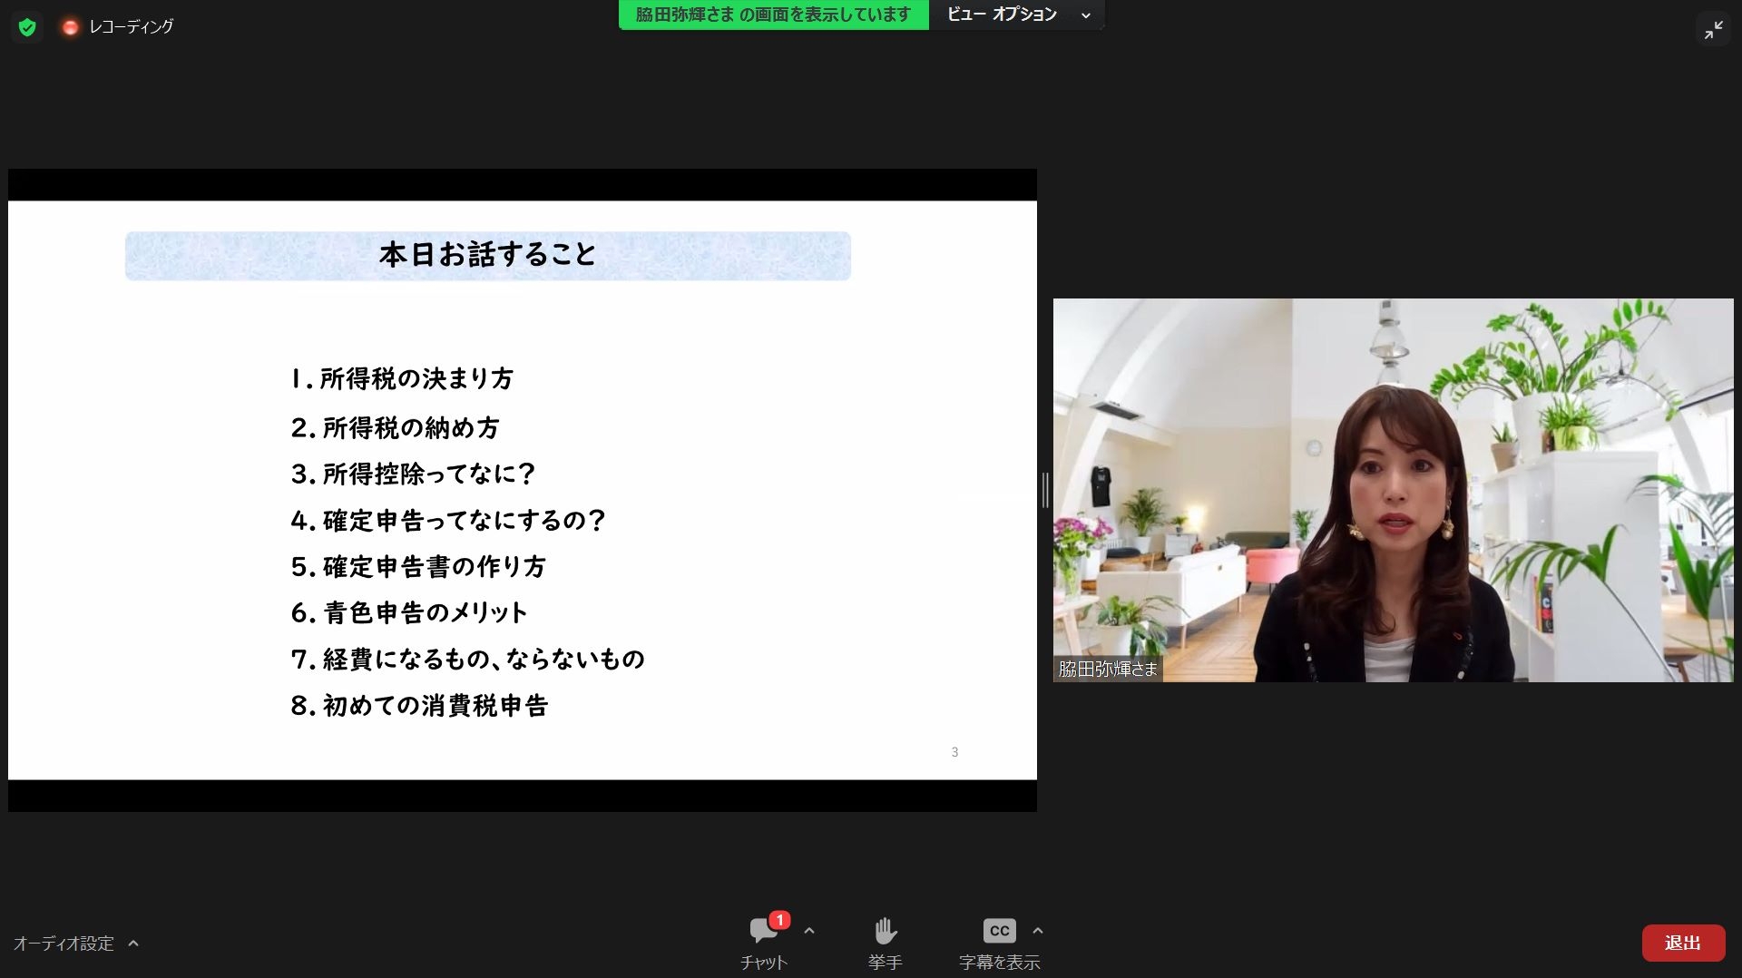Expand chat options caret

pyautogui.click(x=809, y=931)
